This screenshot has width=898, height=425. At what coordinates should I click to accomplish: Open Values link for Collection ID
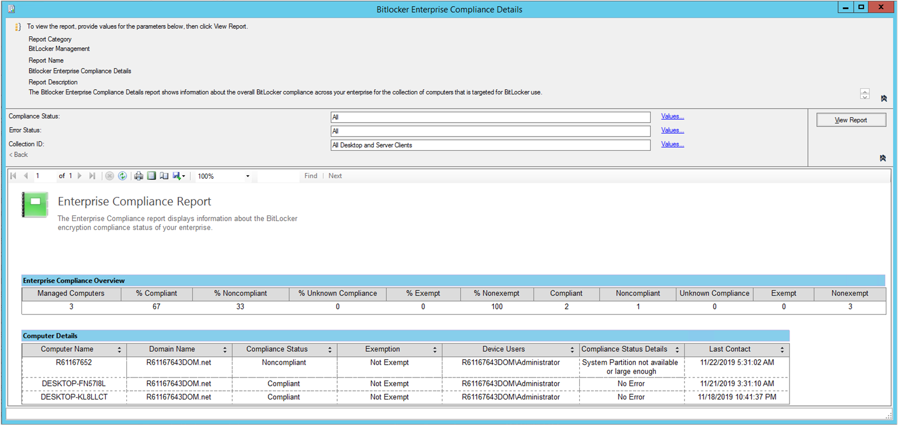(x=672, y=144)
